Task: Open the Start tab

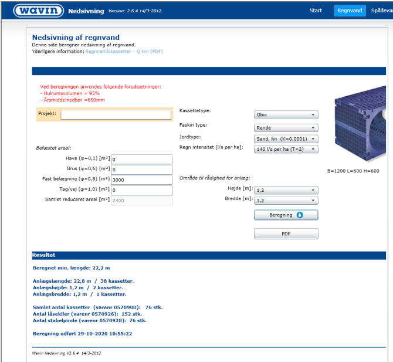Action: 316,11
